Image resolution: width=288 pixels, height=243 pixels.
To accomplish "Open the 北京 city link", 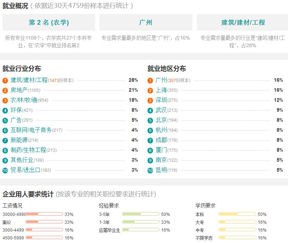I will [x=161, y=120].
